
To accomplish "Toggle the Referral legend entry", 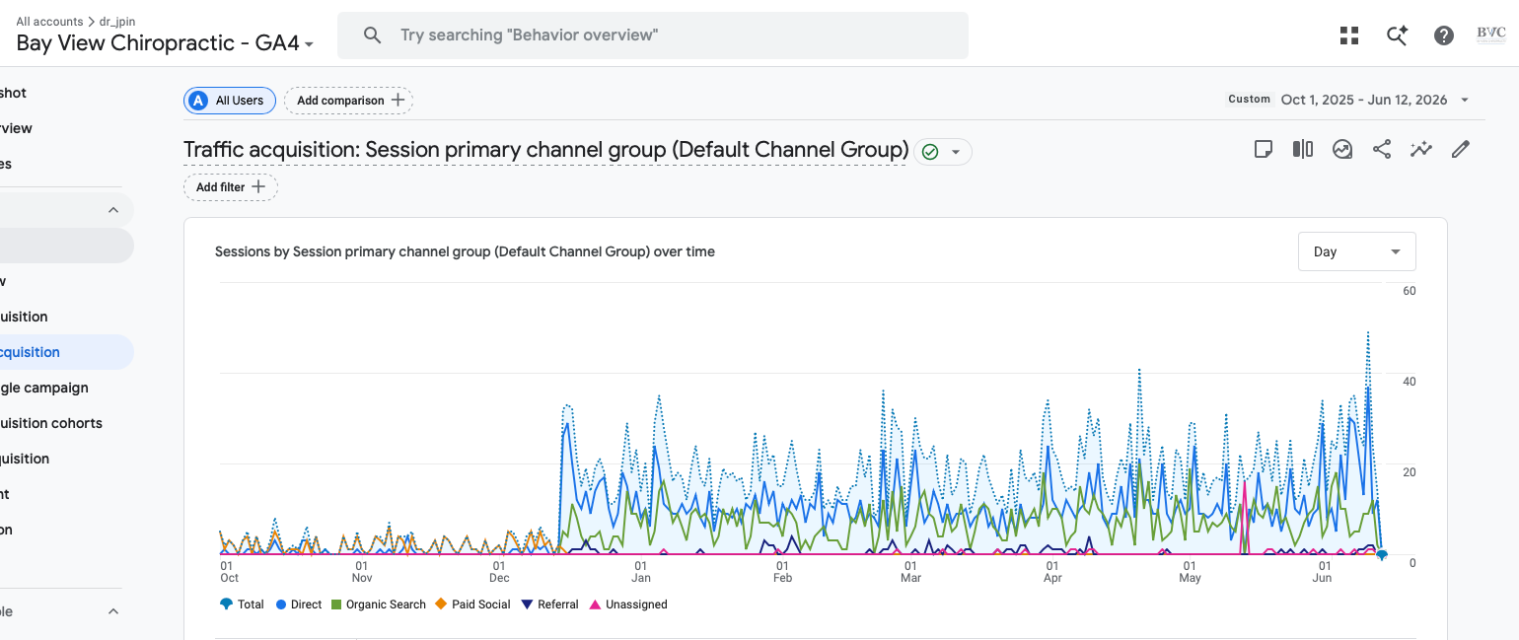I will point(549,604).
